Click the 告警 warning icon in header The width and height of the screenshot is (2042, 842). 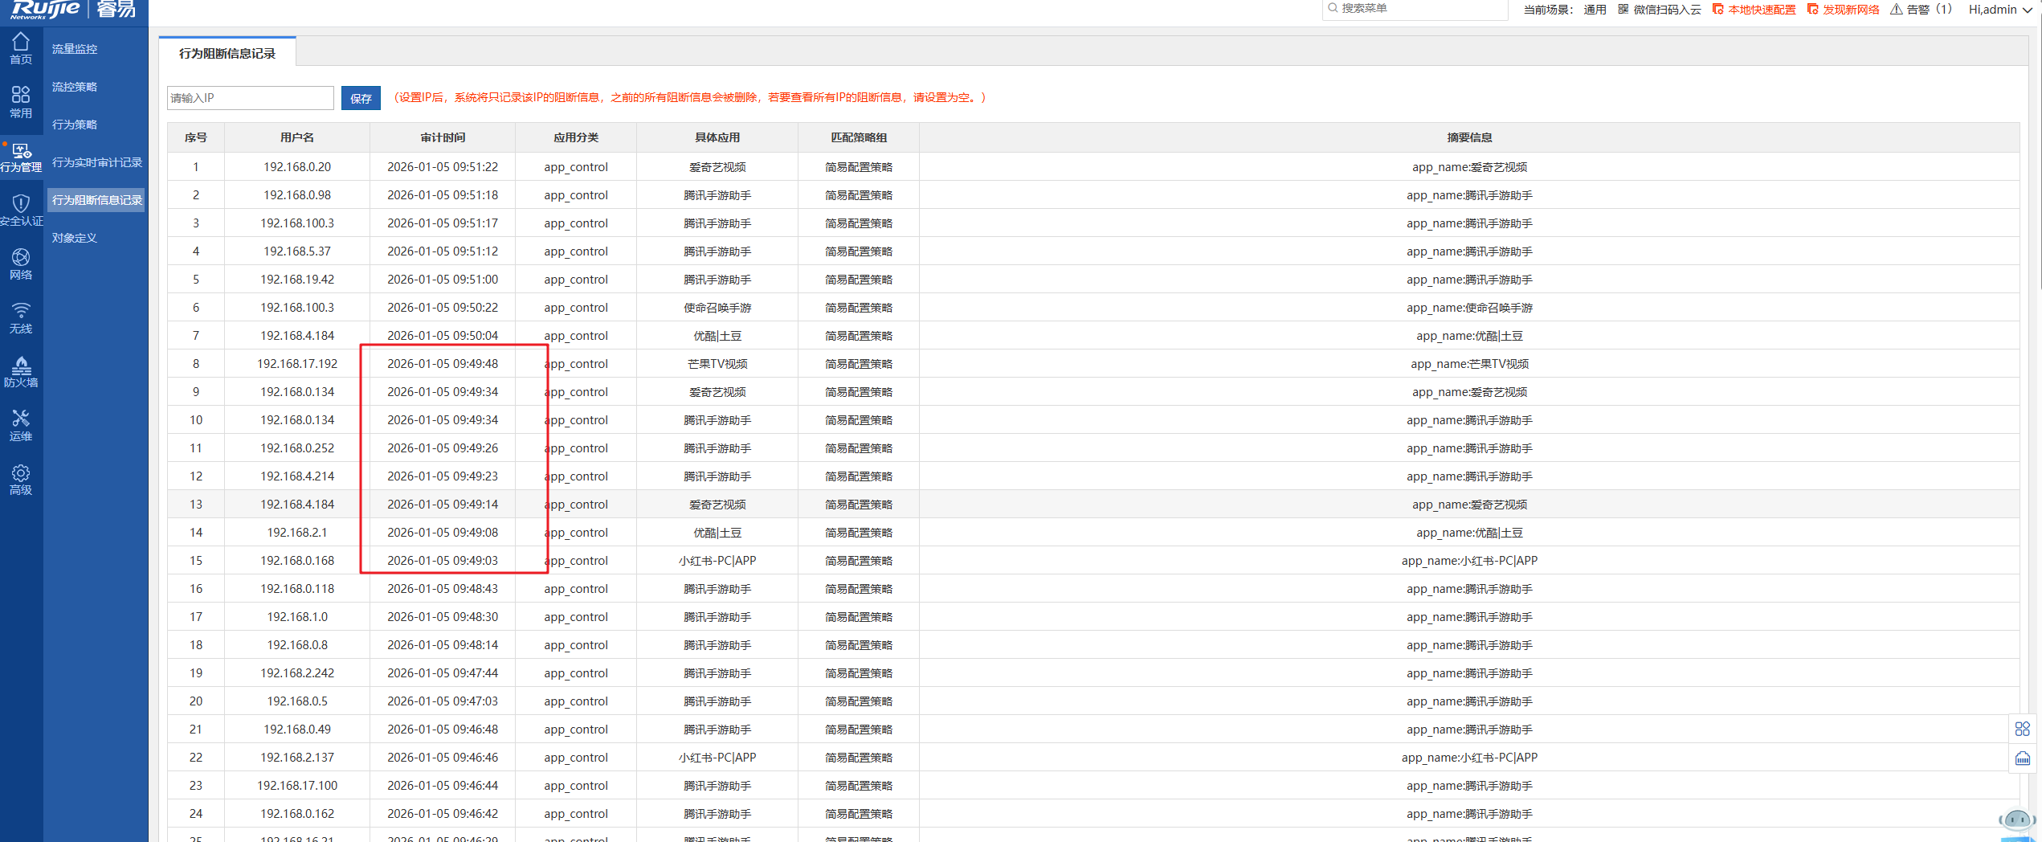1897,10
